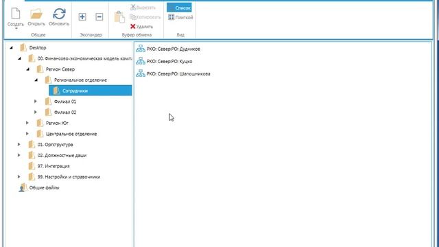Image resolution: width=439 pixels, height=247 pixels.
Task: Click the Создать new document icon
Action: click(15, 14)
